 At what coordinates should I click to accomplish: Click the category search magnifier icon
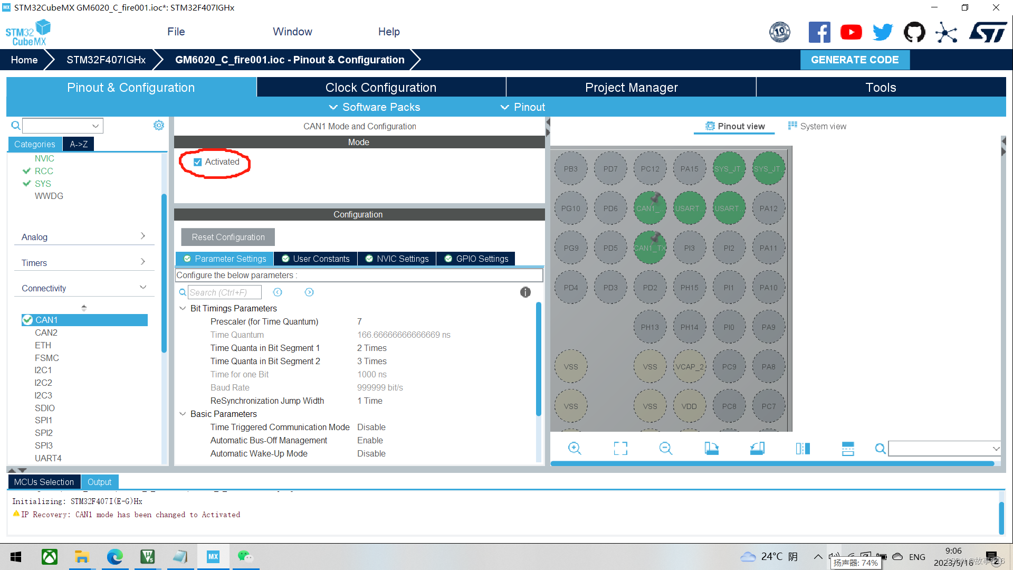[16, 125]
